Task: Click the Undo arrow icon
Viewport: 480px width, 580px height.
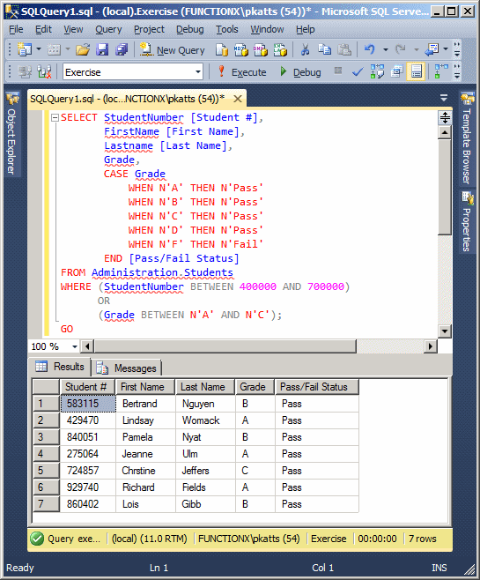Action: tap(369, 49)
